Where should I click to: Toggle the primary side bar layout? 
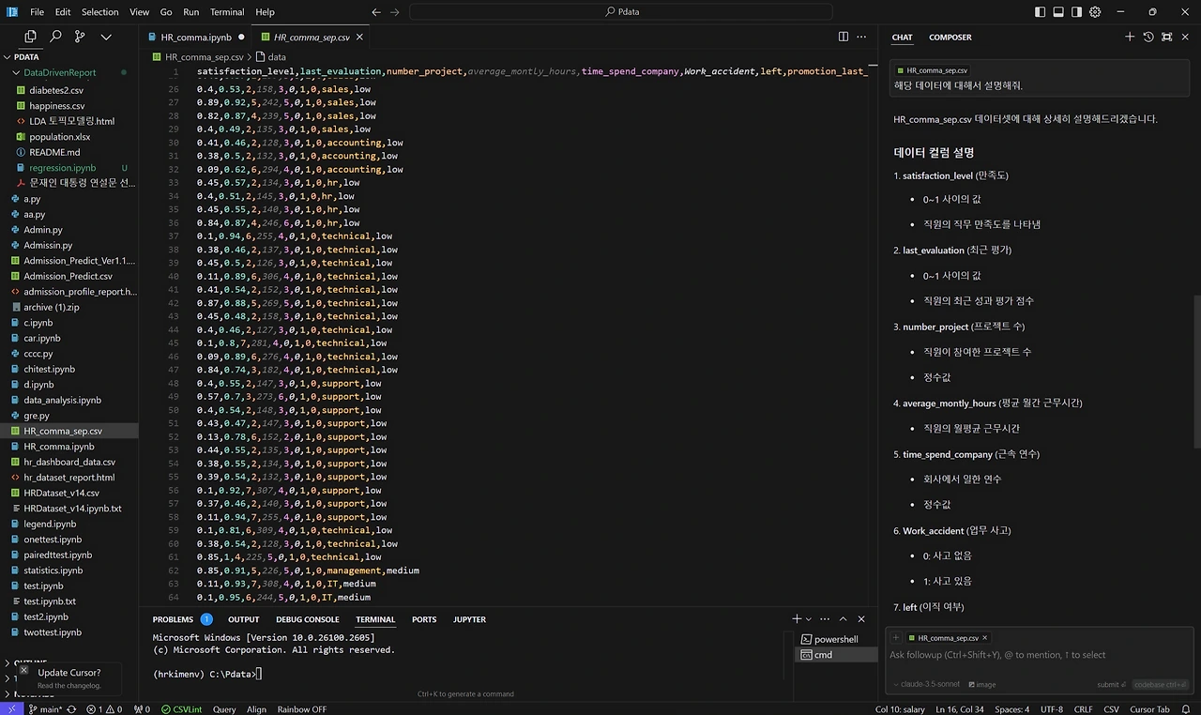tap(1040, 12)
